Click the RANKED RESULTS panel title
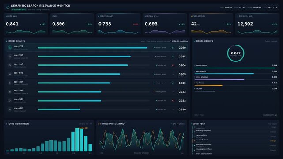 pyautogui.click(x=16, y=41)
